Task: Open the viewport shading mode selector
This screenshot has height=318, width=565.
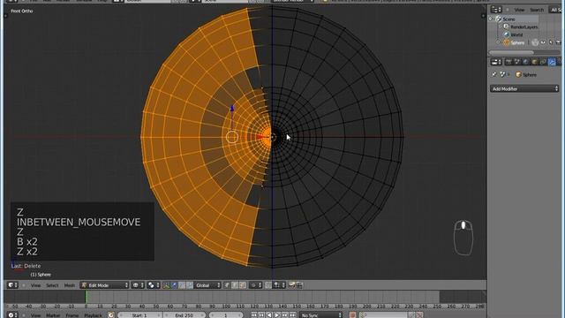Action: [x=139, y=285]
